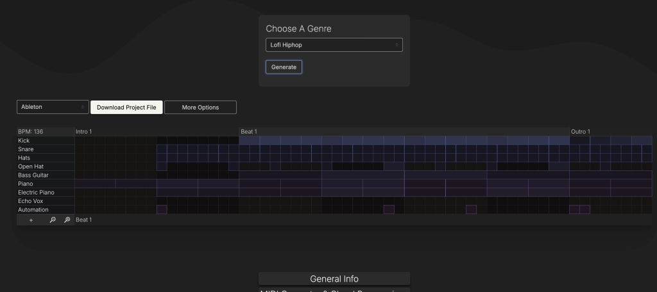This screenshot has height=292, width=657.
Task: Jump to the Outro 1 section marker
Action: point(580,132)
